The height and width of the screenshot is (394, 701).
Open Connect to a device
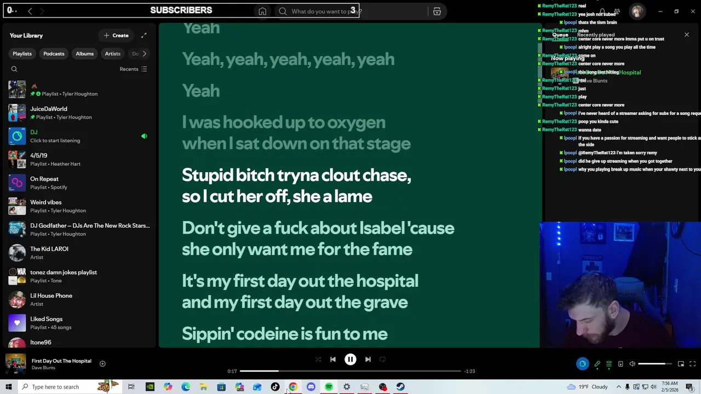620,364
